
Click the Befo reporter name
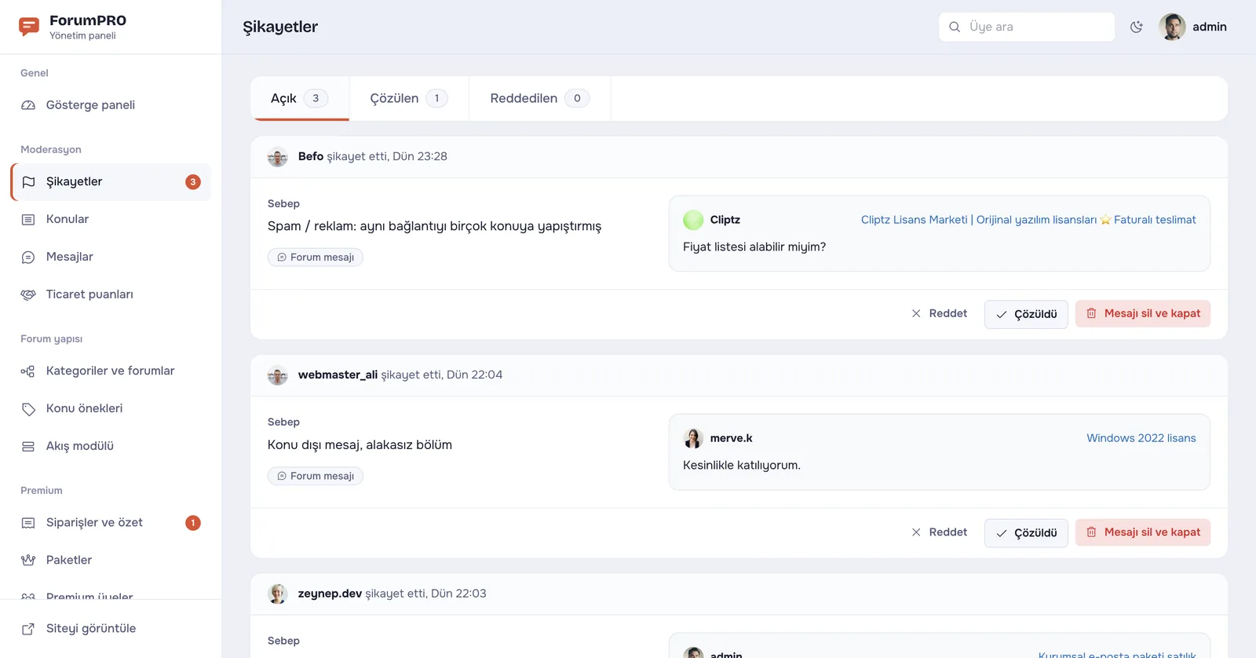tap(311, 156)
